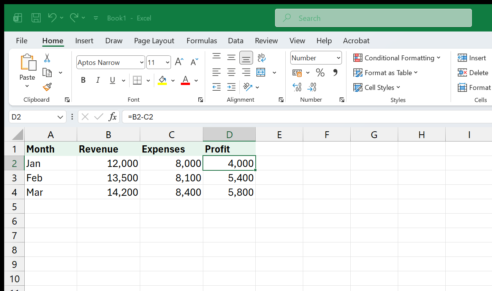Increase font size with larger A

coord(179,62)
